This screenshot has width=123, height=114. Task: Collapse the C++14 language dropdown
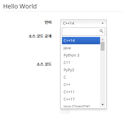pos(83,23)
